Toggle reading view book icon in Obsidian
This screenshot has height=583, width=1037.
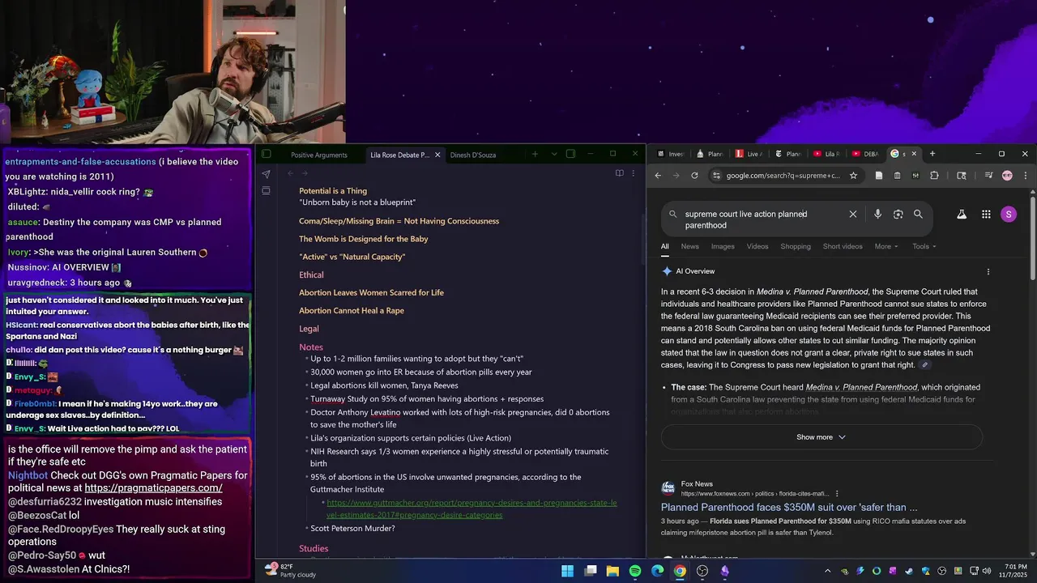[619, 173]
